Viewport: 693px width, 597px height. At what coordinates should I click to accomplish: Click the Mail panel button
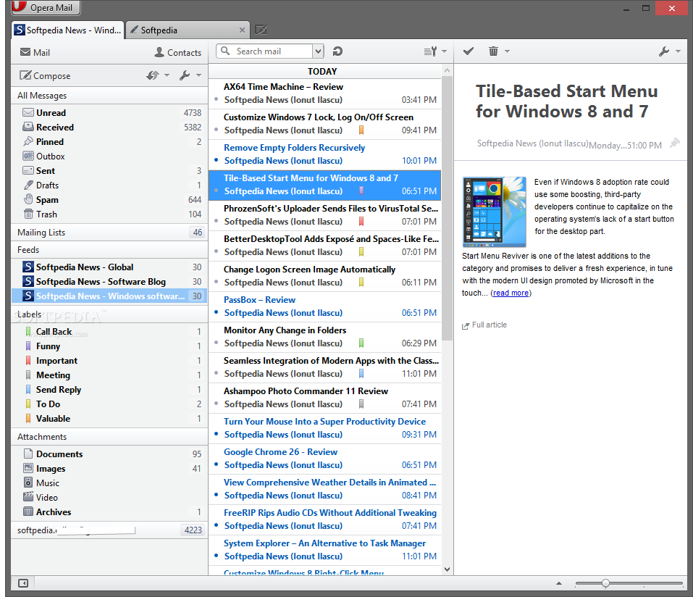click(x=35, y=52)
